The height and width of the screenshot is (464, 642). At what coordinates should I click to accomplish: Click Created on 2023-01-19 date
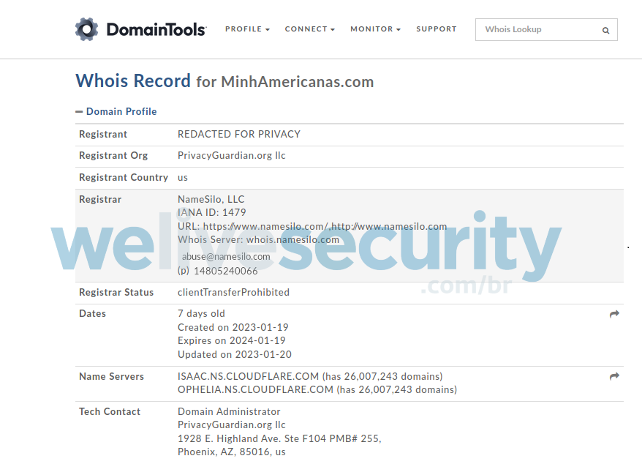pos(233,327)
